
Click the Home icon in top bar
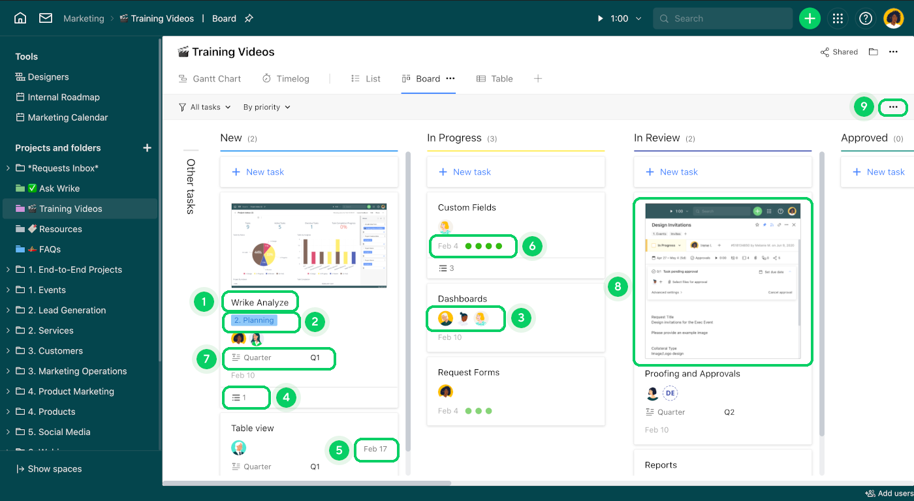(x=20, y=18)
